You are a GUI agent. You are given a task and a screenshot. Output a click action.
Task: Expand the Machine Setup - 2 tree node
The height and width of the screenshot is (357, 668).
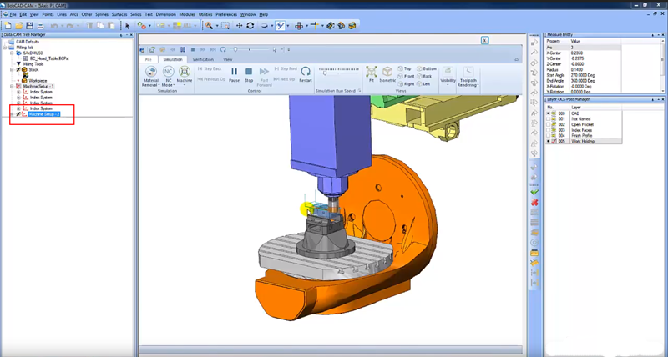(x=12, y=114)
